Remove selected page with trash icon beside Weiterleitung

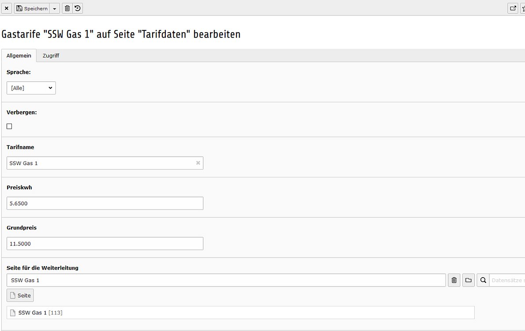(x=454, y=280)
